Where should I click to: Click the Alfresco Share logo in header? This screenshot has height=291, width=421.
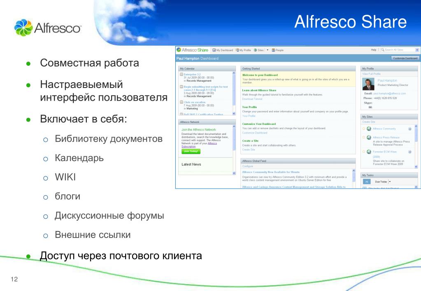[x=192, y=50]
